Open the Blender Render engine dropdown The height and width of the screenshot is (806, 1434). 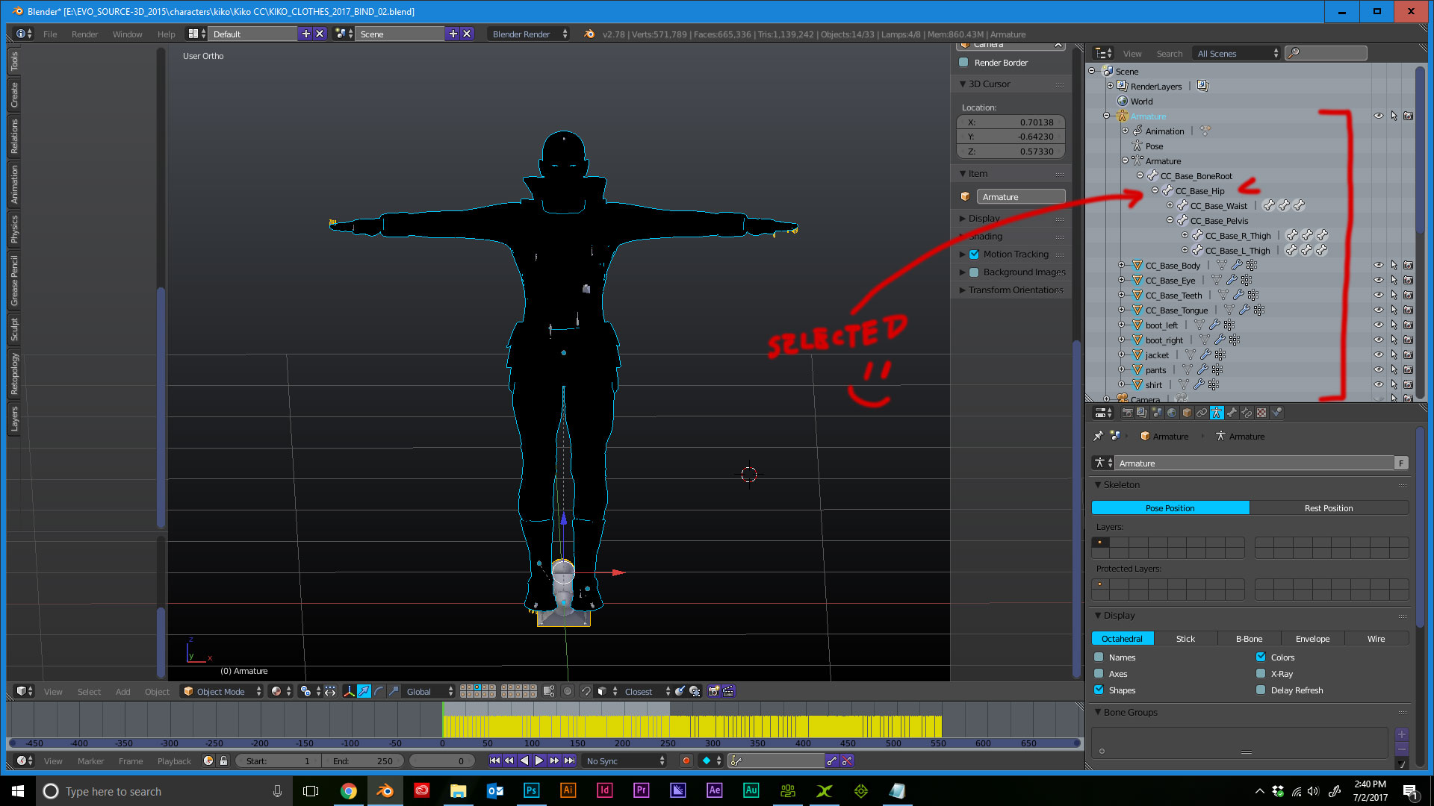coord(529,34)
